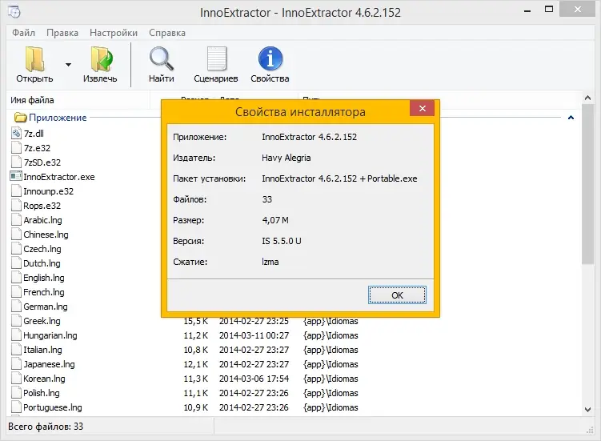Select the Chinese.lng file icon
601x441 pixels.
pyautogui.click(x=16, y=235)
